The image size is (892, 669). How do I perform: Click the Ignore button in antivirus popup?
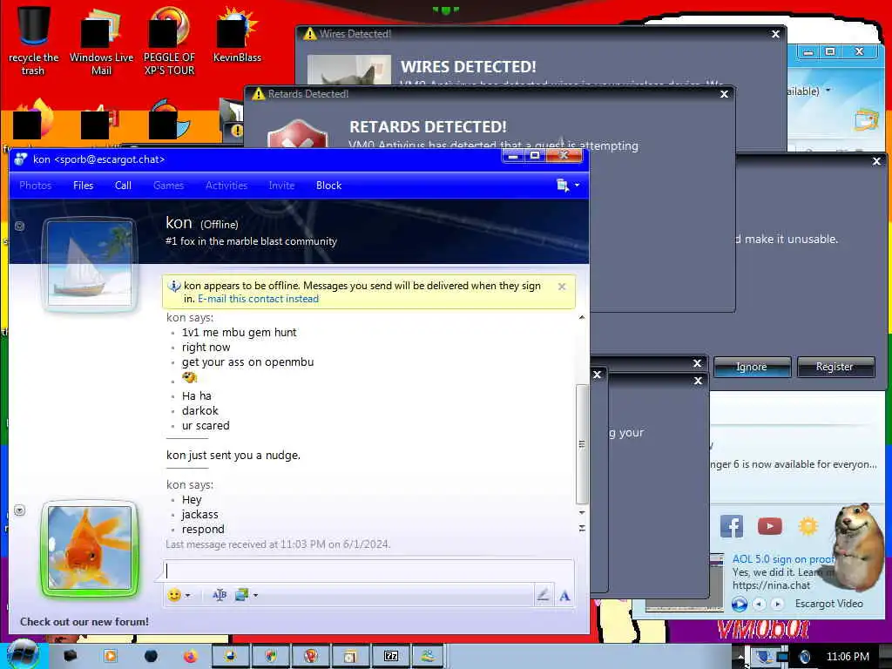[752, 367]
